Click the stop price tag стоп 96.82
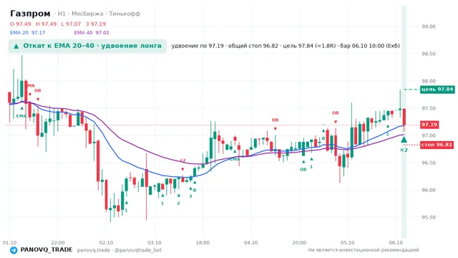458x258 pixels. 437,145
